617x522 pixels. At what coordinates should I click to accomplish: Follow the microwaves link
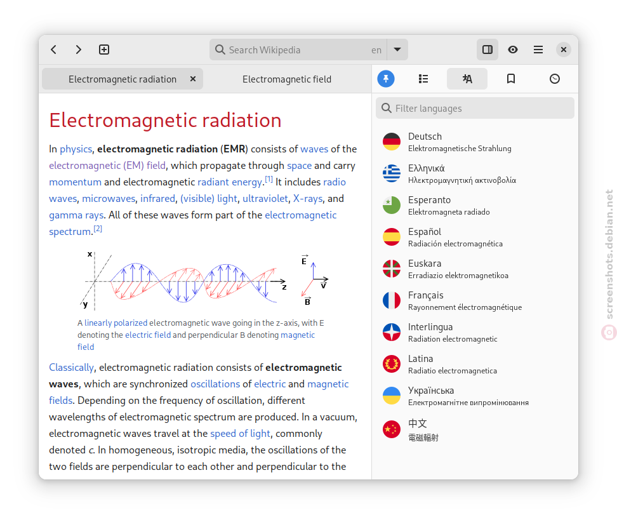109,199
